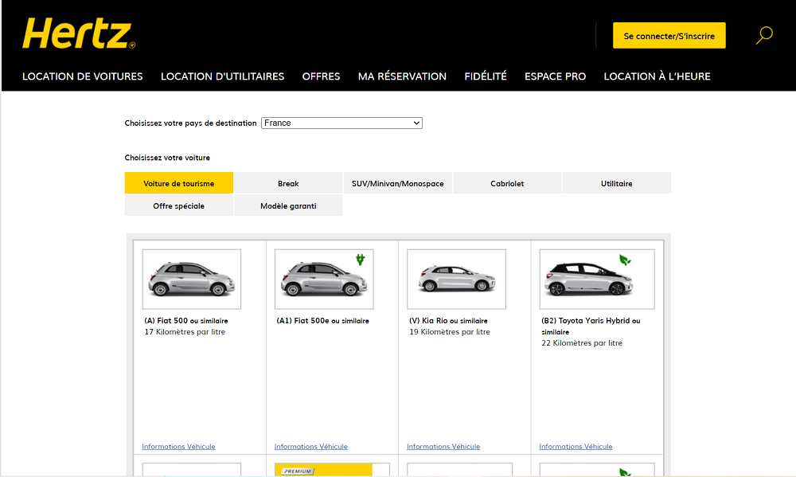The width and height of the screenshot is (796, 477).
Task: Click the green leaf icon on Toyota Yaris Hybrid
Action: click(625, 260)
